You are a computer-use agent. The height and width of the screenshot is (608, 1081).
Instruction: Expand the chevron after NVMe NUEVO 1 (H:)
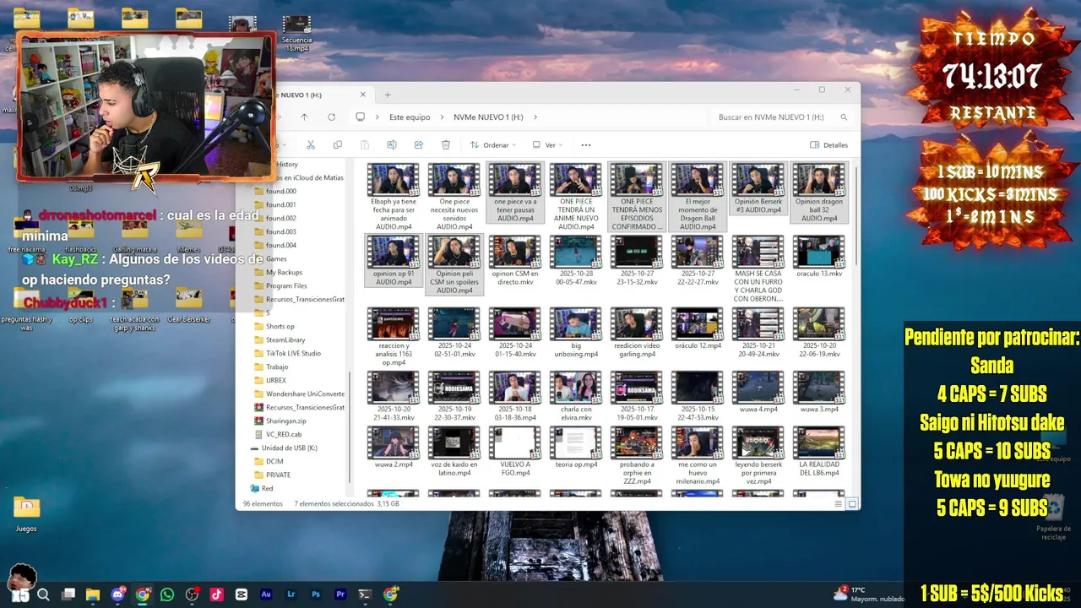[535, 117]
